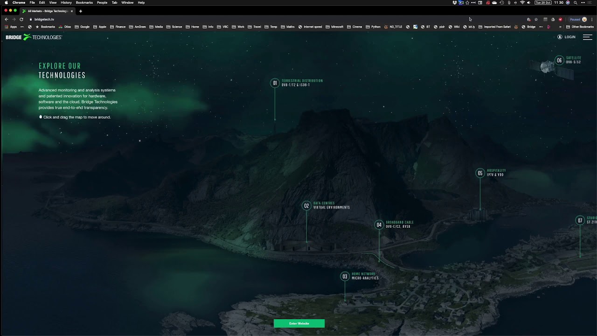Open the bit.ly bookmark

pos(469,27)
